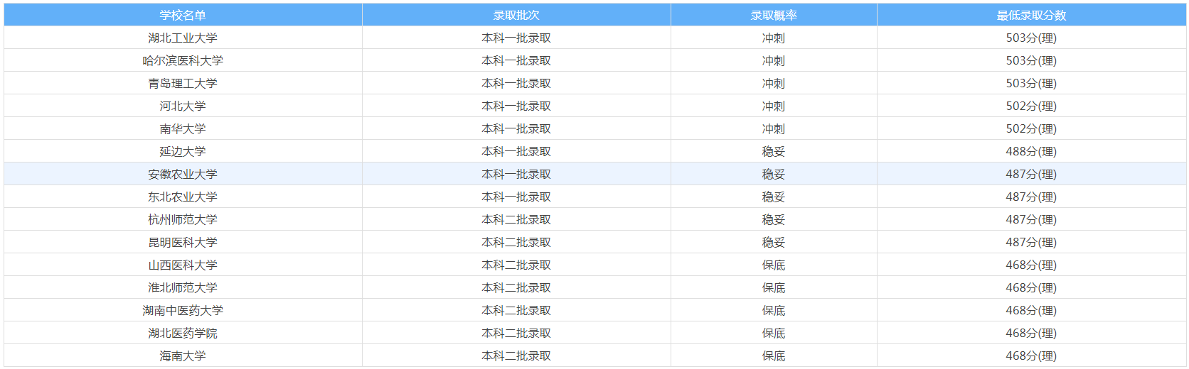This screenshot has height=369, width=1189.
Task: Click 稳妥 in 延边大学 row
Action: coord(774,151)
